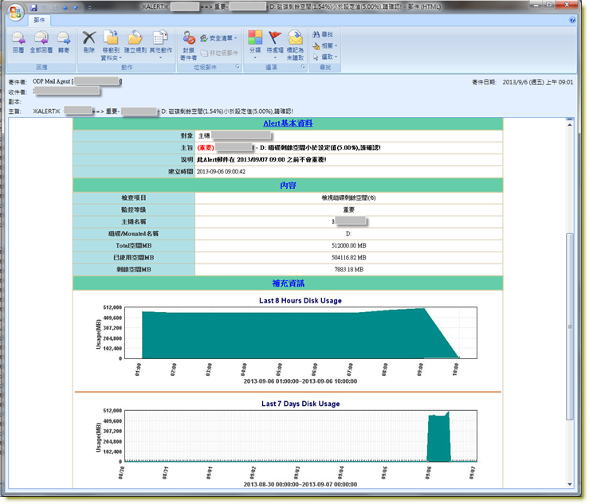Viewport: 589px width, 504px height.
Task: Click the 補充資訊 section header
Action: pyautogui.click(x=288, y=283)
